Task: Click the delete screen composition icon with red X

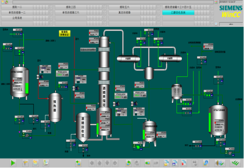Action: (184, 163)
